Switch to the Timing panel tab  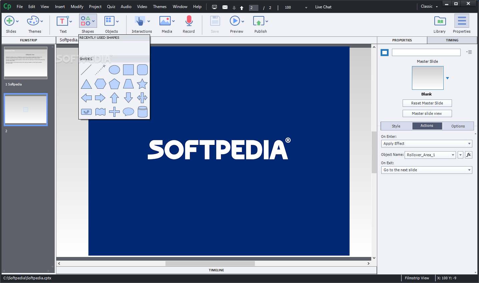point(452,40)
